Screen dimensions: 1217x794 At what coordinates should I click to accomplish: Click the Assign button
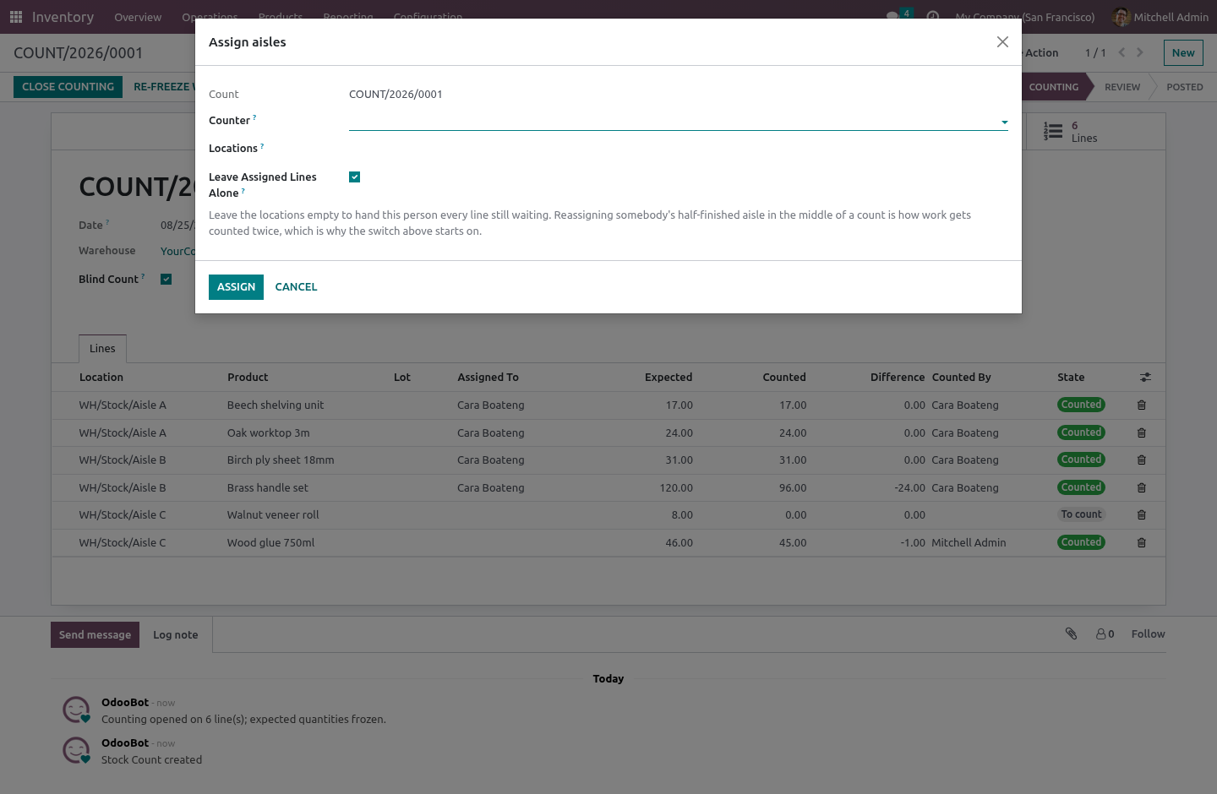(236, 287)
